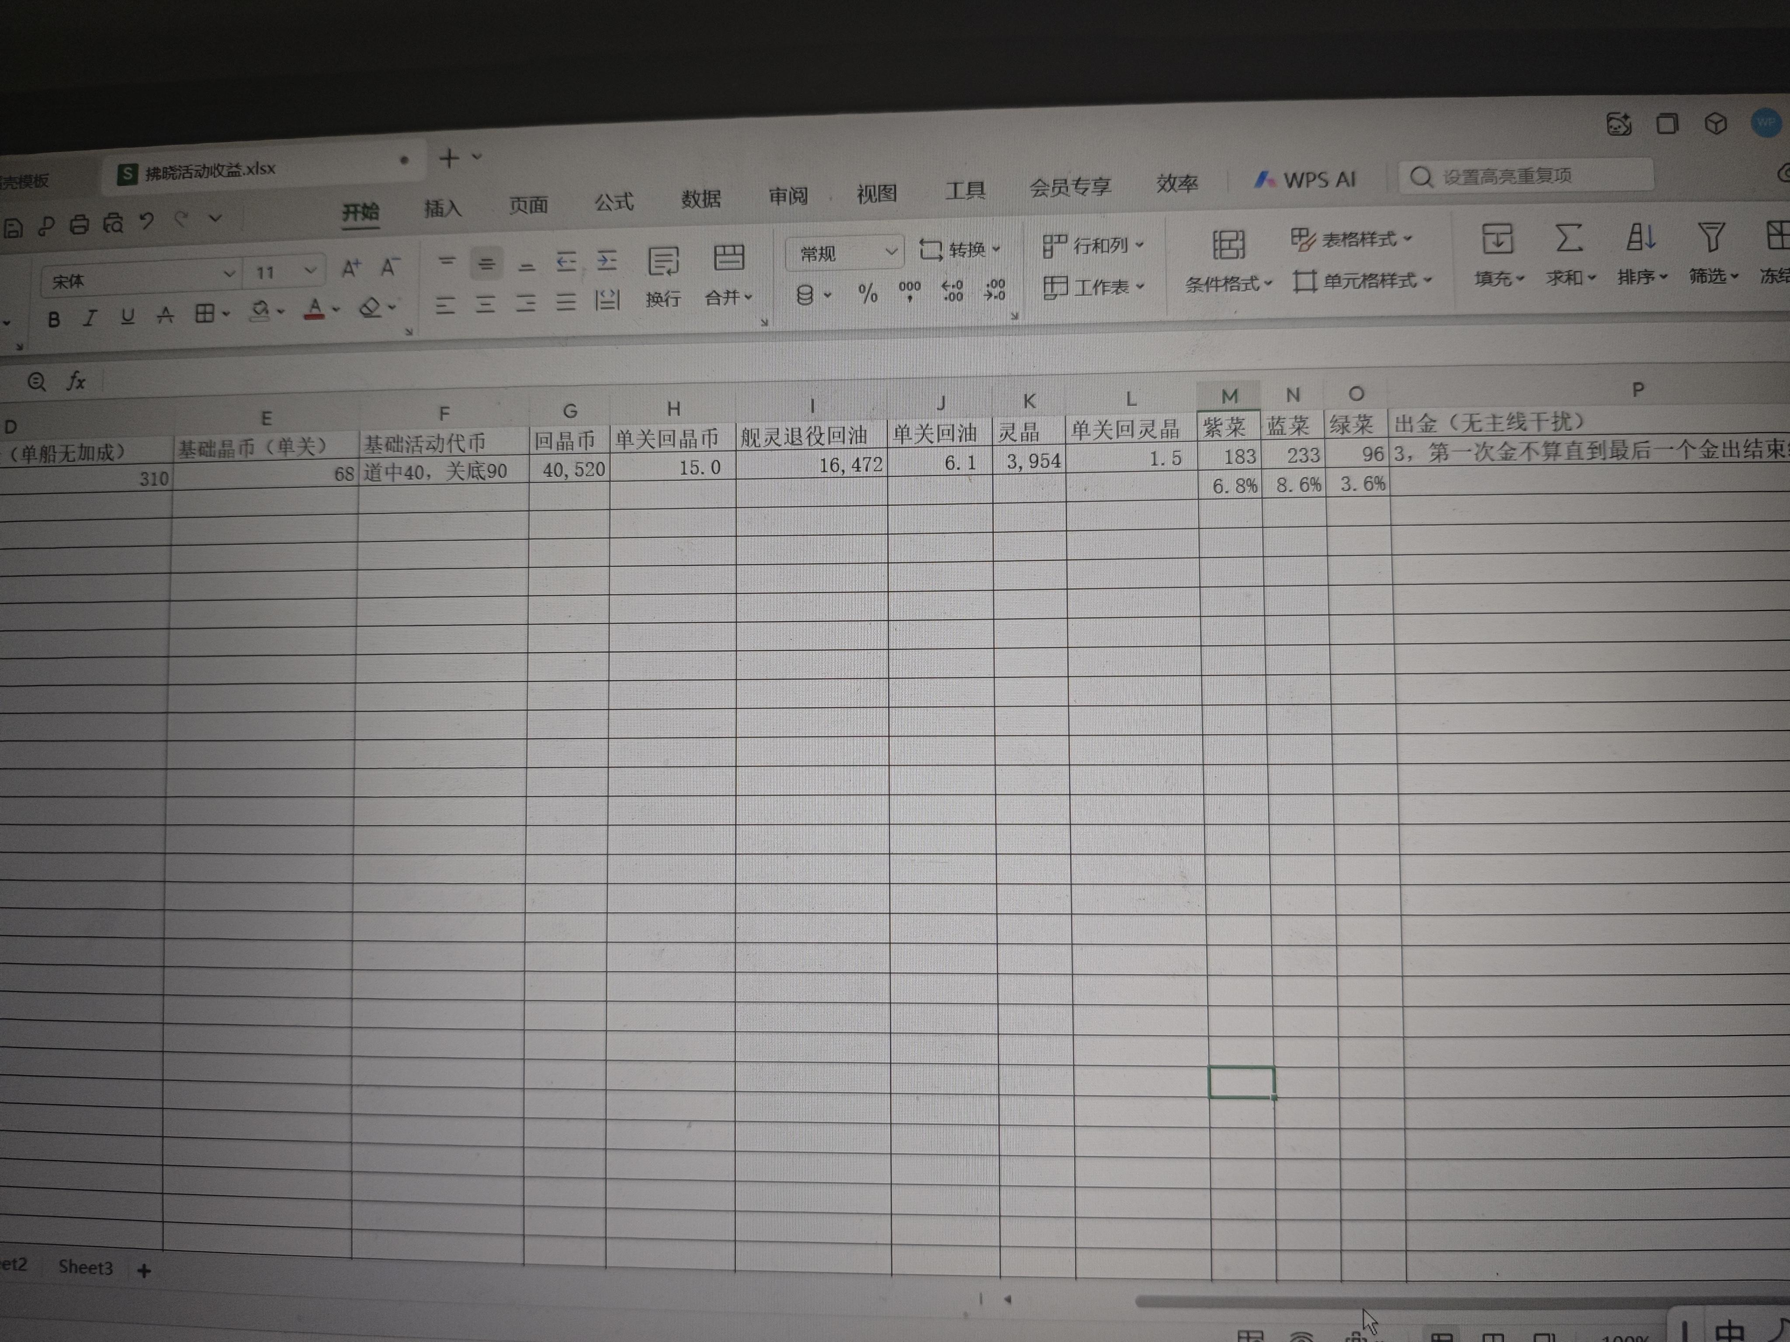This screenshot has height=1342, width=1790.
Task: Click the undo arrow icon
Action: [146, 221]
